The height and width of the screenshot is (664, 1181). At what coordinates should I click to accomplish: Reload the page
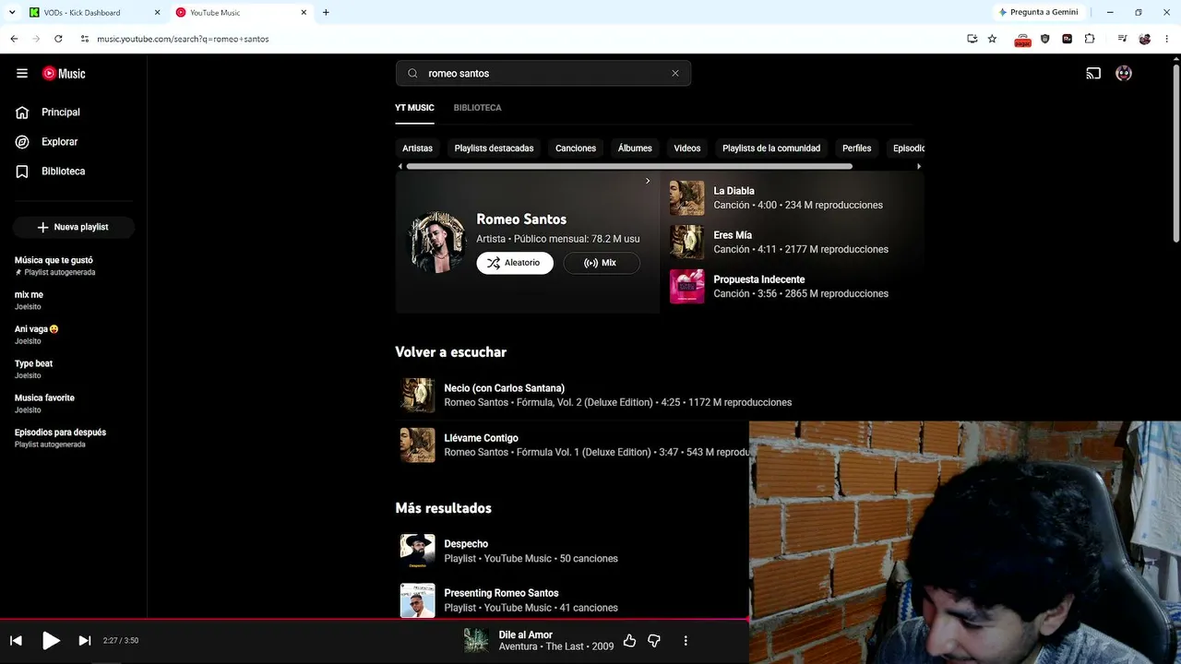point(58,39)
